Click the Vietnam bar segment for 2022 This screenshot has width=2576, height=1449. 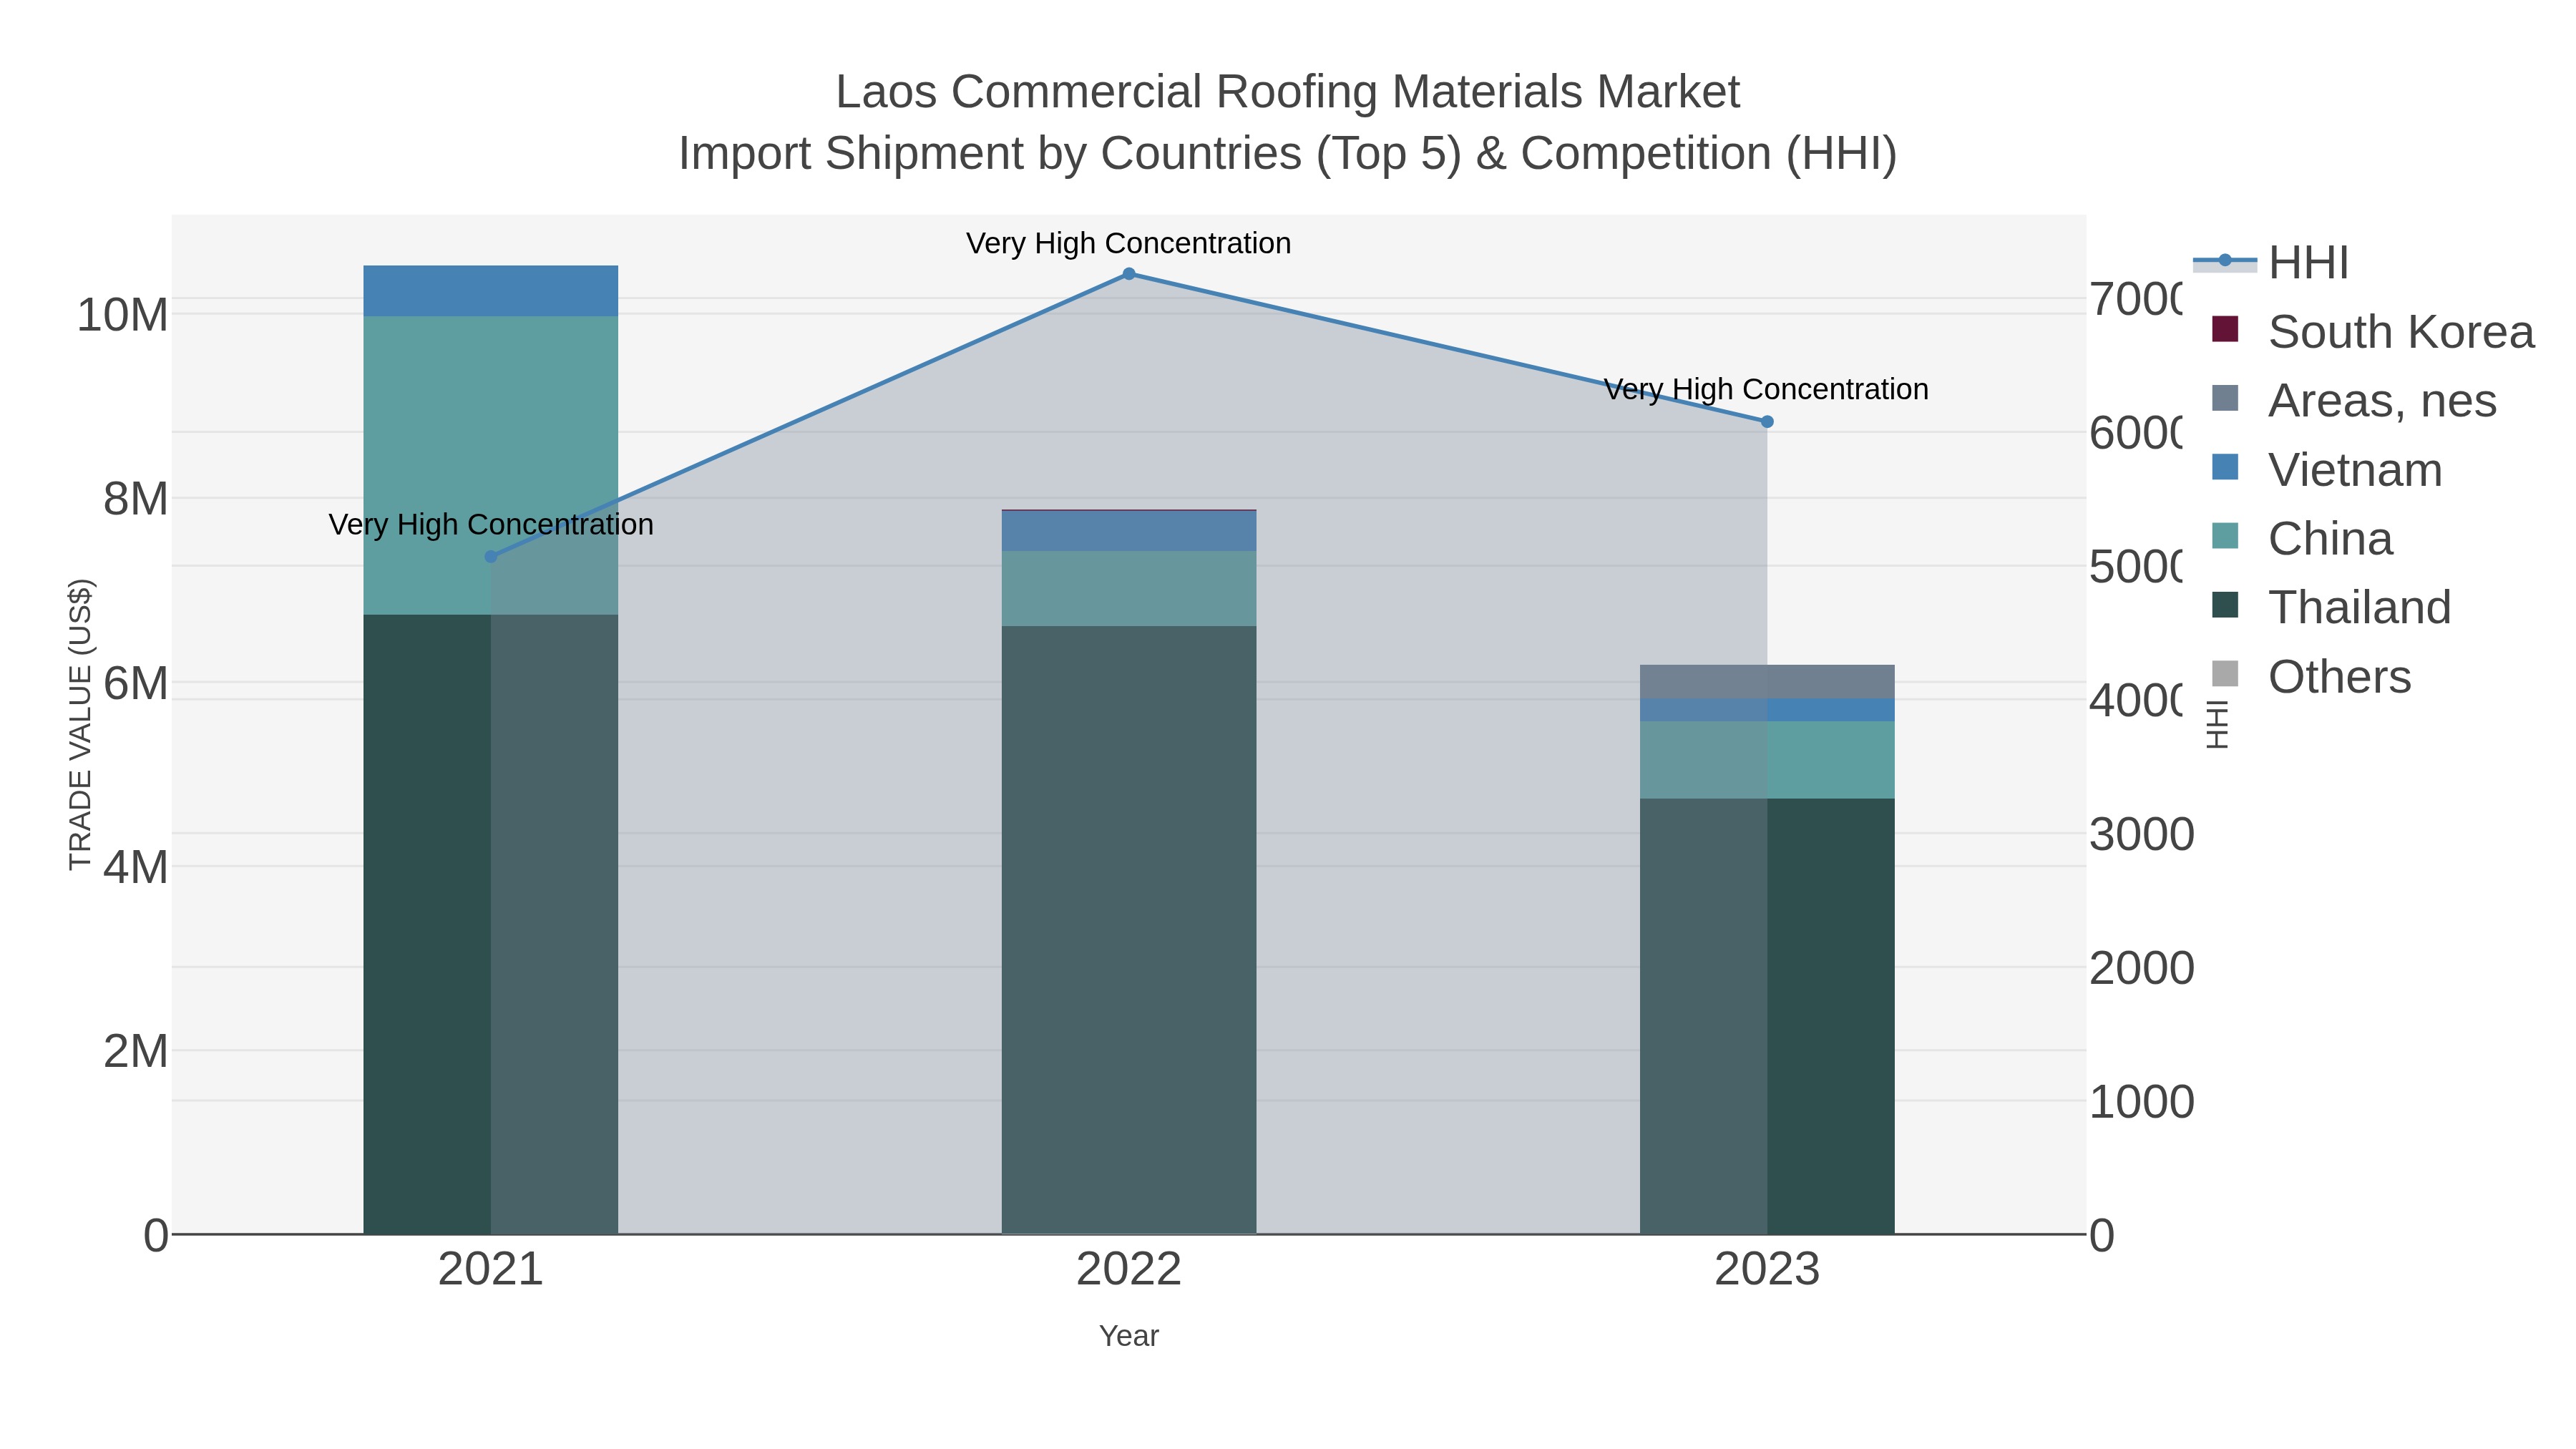pyautogui.click(x=1129, y=531)
